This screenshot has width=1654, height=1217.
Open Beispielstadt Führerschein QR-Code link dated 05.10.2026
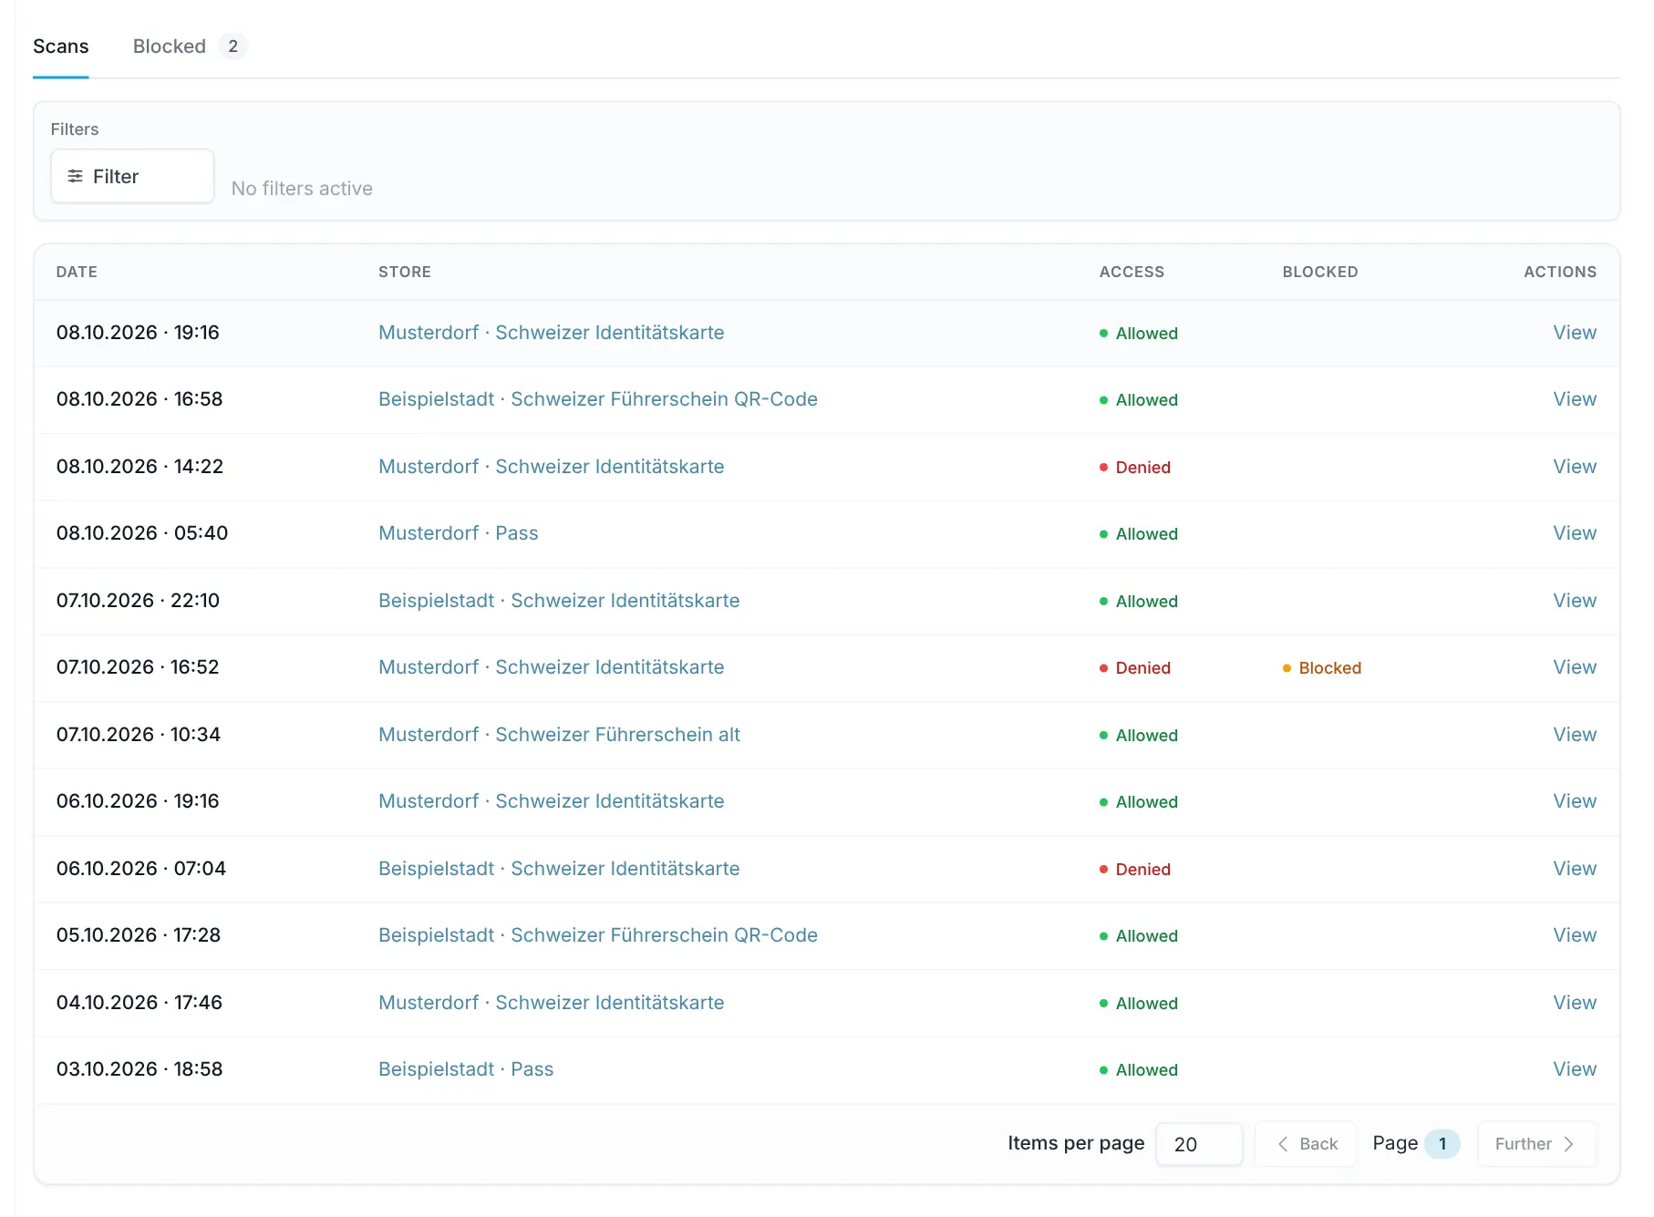598,935
